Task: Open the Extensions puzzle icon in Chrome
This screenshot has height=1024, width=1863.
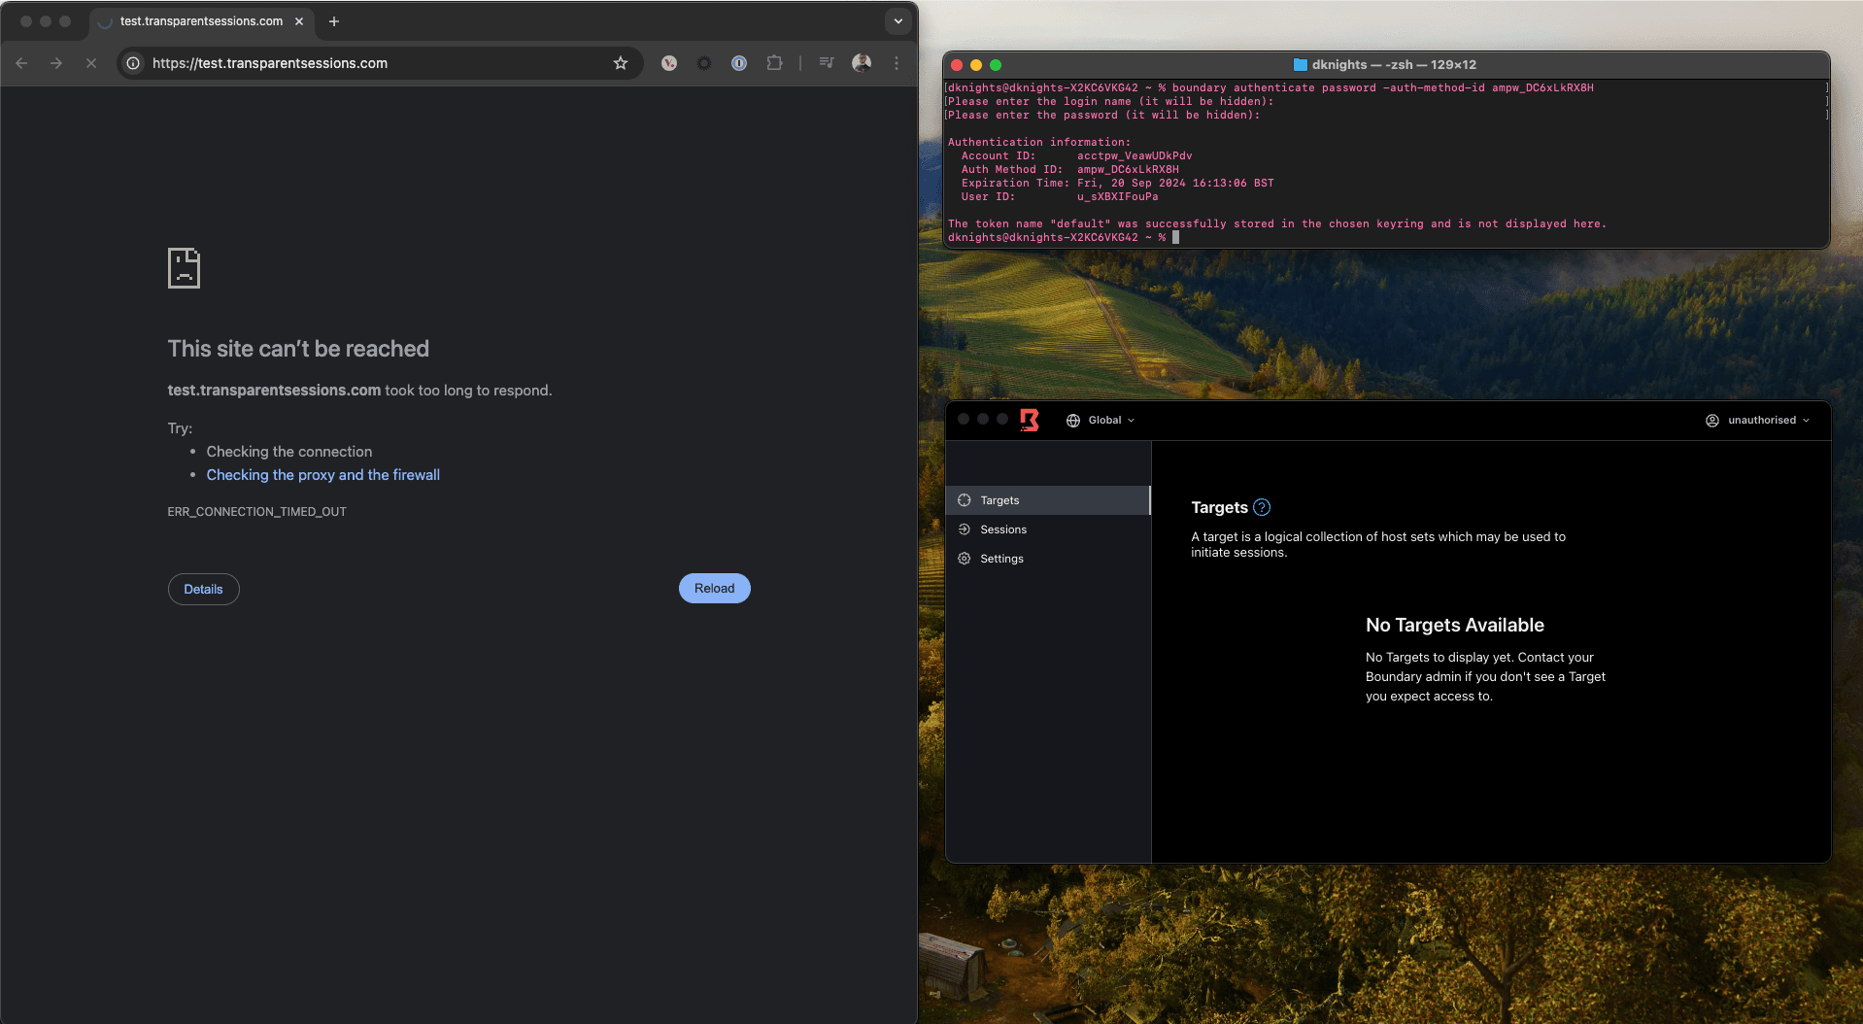Action: 774,63
